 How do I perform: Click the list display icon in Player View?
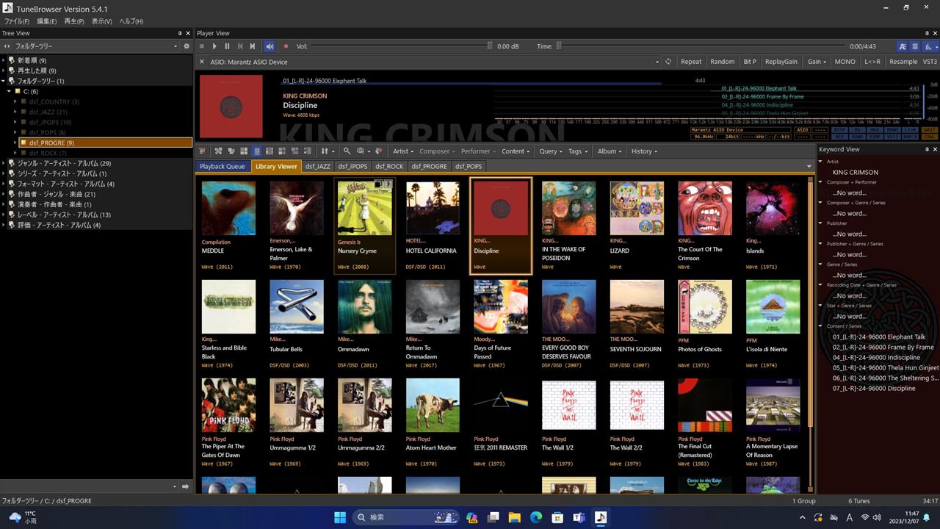point(915,46)
